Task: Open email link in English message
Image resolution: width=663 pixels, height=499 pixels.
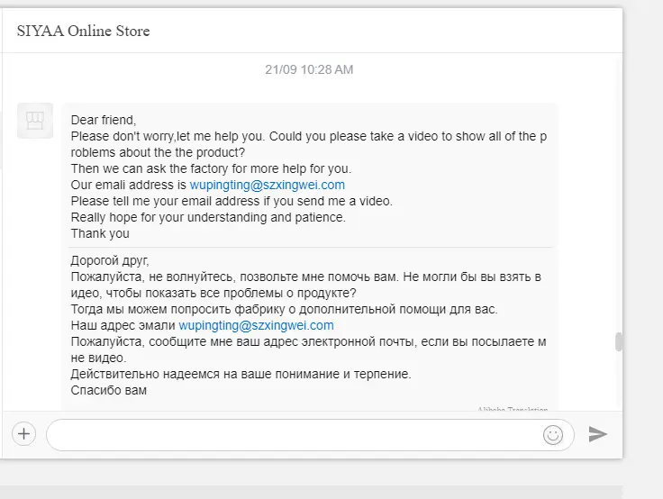Action: pyautogui.click(x=268, y=185)
